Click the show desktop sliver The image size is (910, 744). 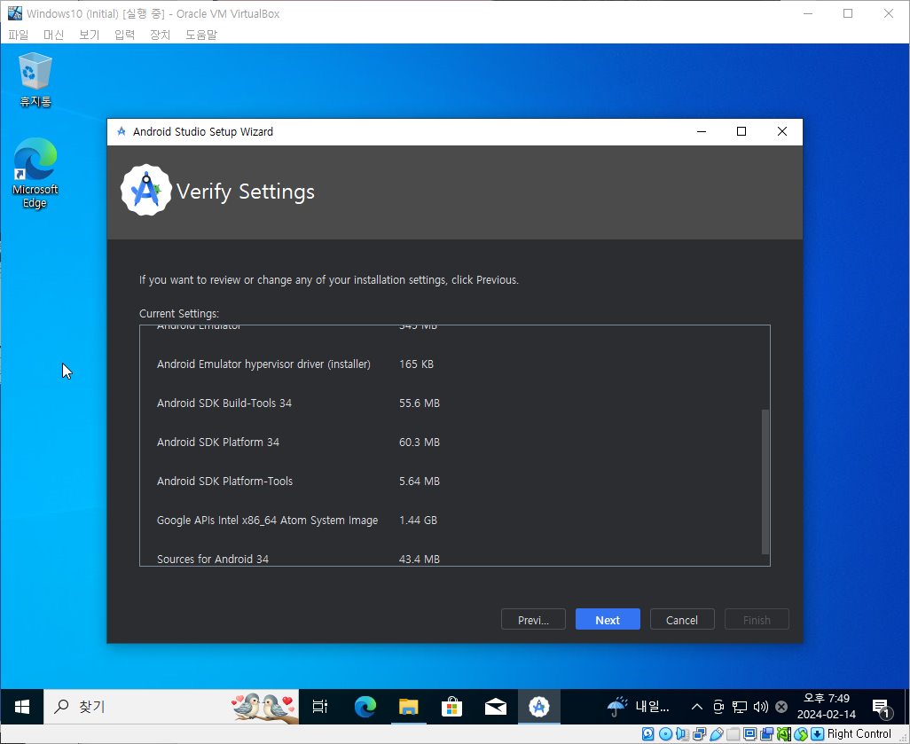tap(907, 706)
